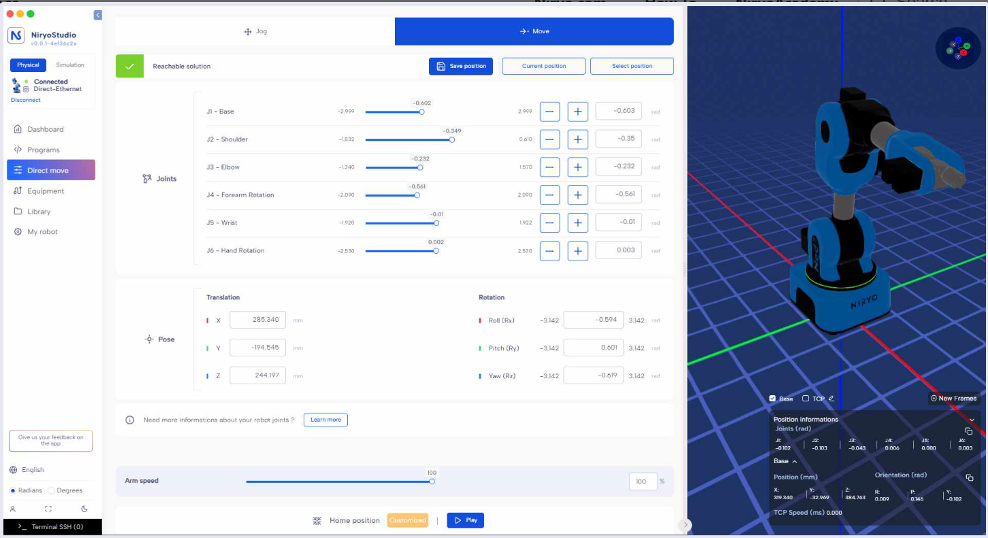Enable the TCP frame checkbox

click(806, 399)
